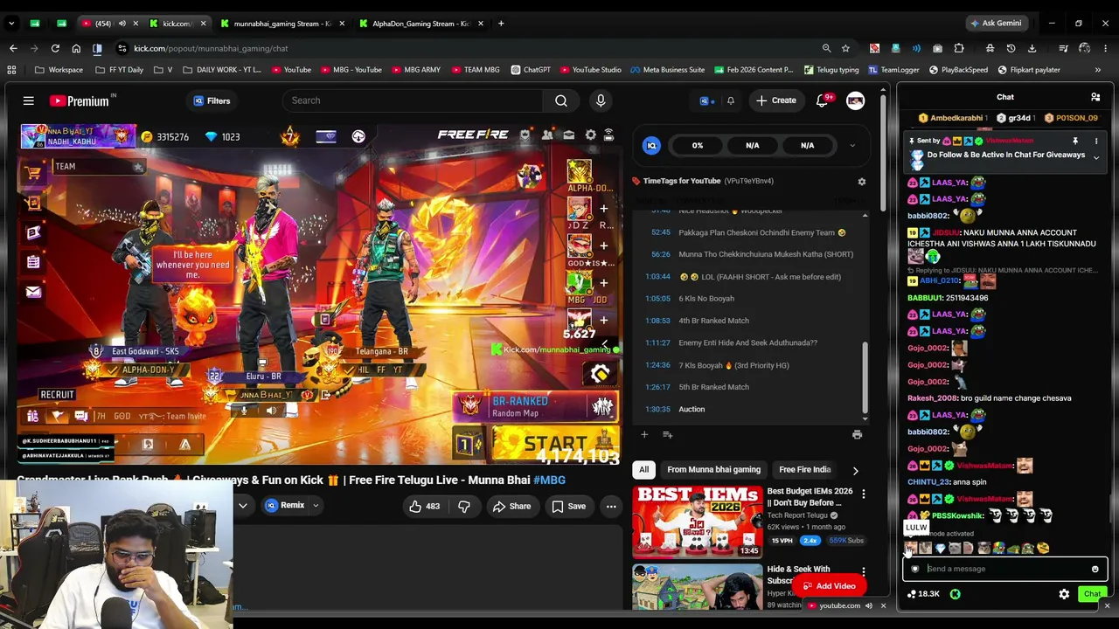
Task: Open the emote picker in chat input
Action: (x=1095, y=569)
